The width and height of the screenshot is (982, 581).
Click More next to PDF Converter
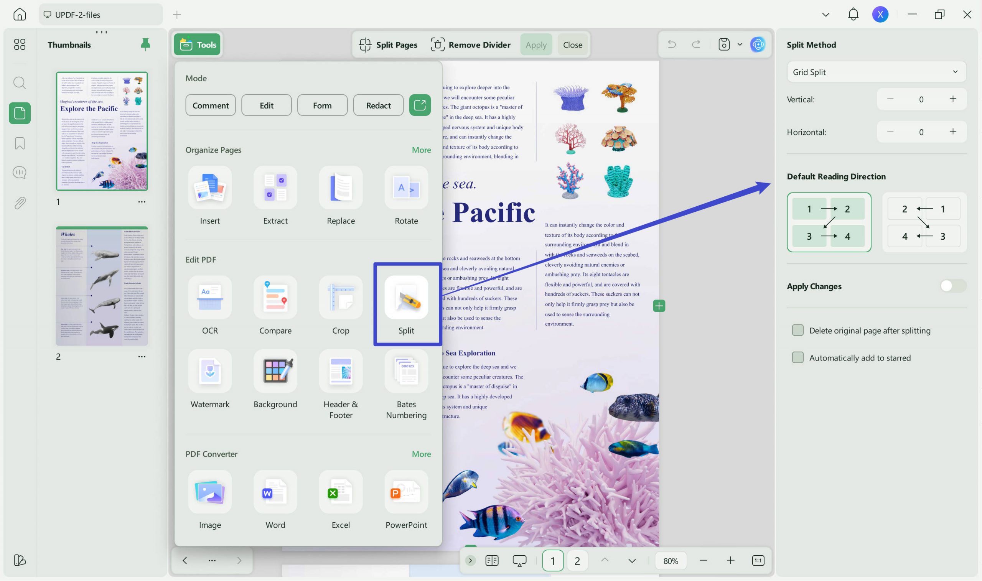pos(421,454)
